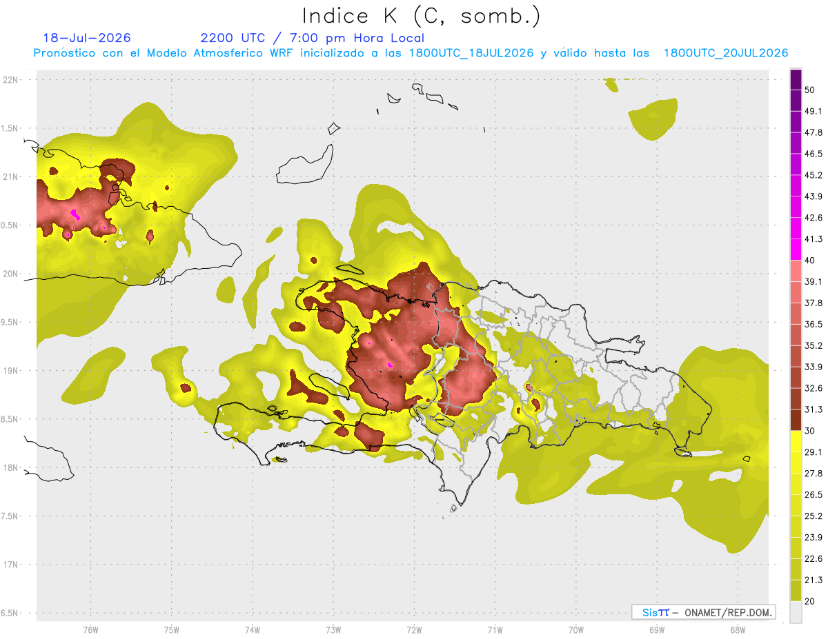Pick the magenta swatch between 40 and 41.3
Screen dimensions: 828x639
click(x=796, y=250)
